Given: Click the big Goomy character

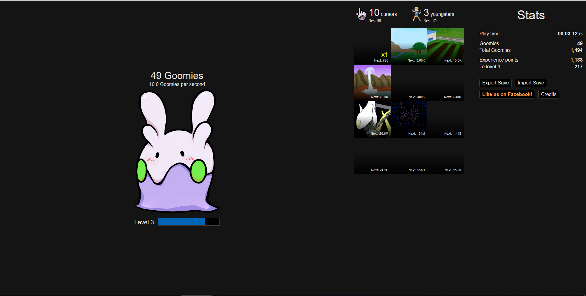Looking at the screenshot, I should tap(177, 152).
